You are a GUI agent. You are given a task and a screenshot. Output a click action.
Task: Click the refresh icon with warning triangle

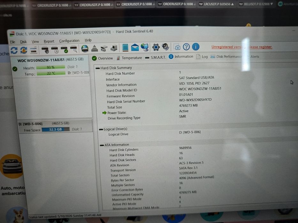point(24,50)
